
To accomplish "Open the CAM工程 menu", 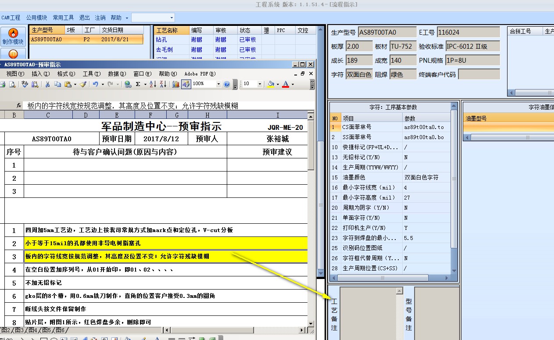I will [11, 18].
